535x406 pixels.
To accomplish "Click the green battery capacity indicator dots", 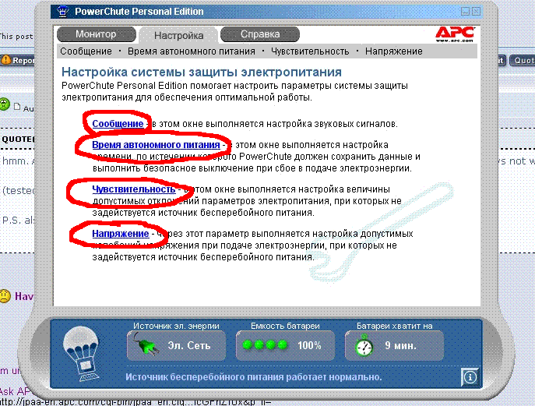I will [265, 345].
